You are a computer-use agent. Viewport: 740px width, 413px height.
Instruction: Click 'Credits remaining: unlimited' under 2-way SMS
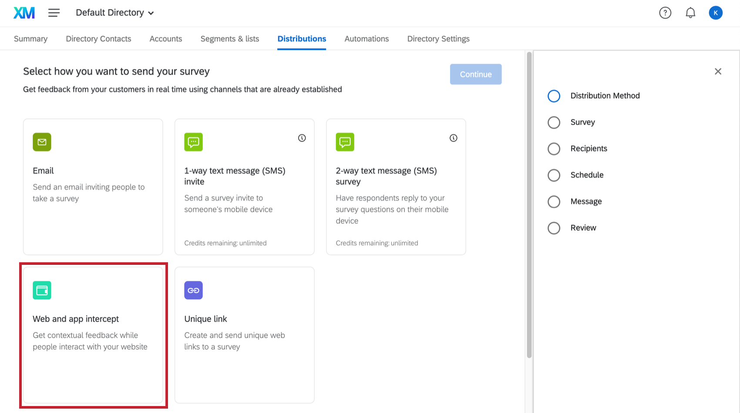[x=377, y=243]
